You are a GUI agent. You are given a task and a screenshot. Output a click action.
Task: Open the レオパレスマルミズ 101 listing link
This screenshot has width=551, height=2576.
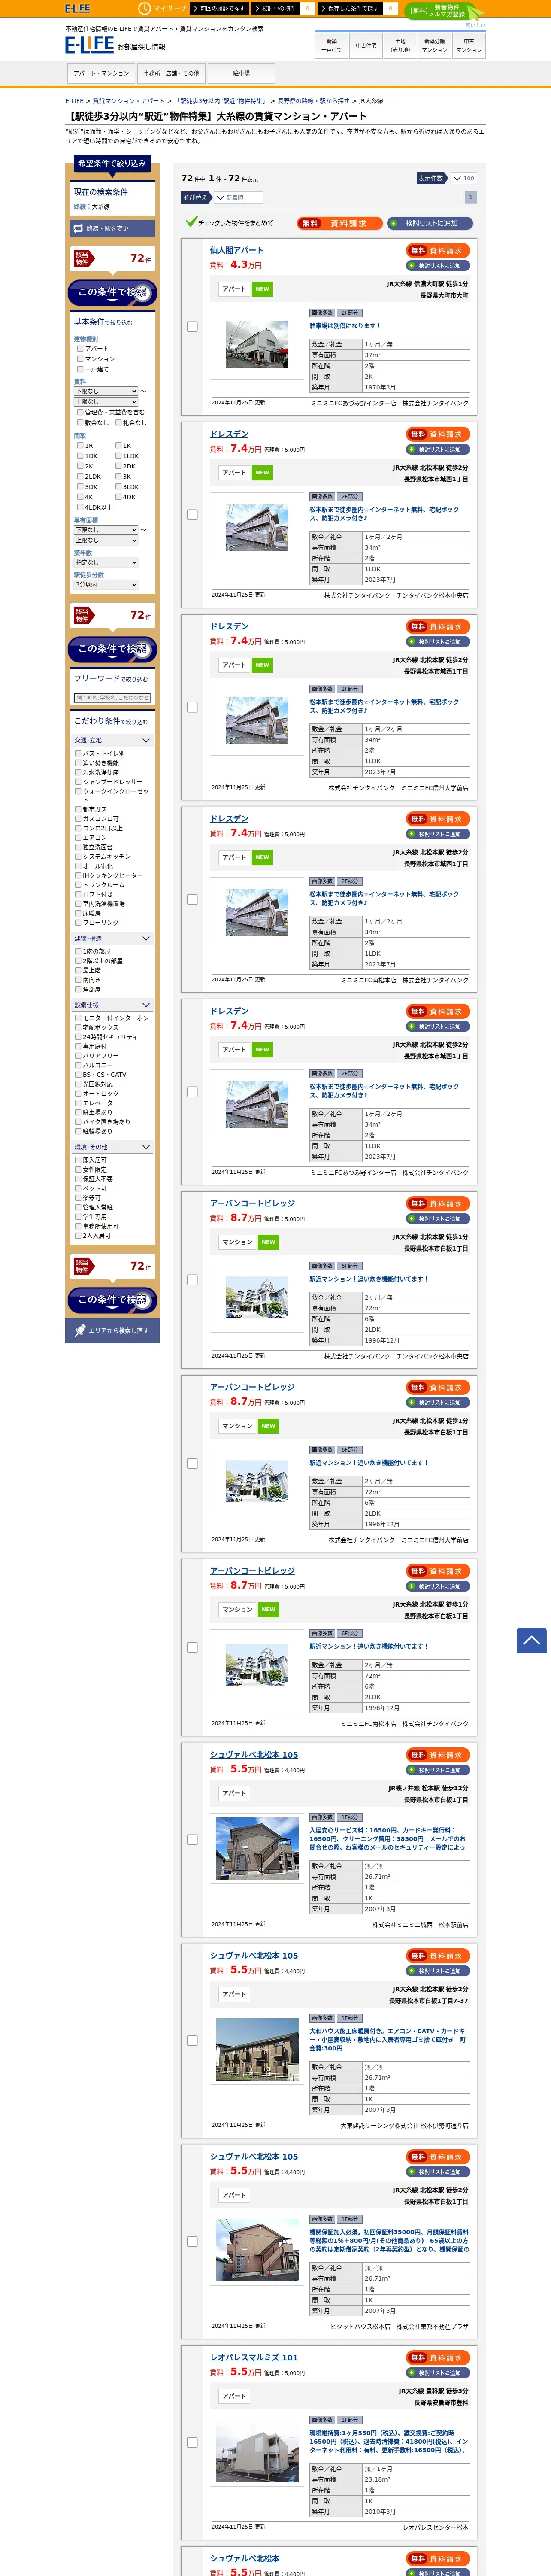pos(254,2357)
